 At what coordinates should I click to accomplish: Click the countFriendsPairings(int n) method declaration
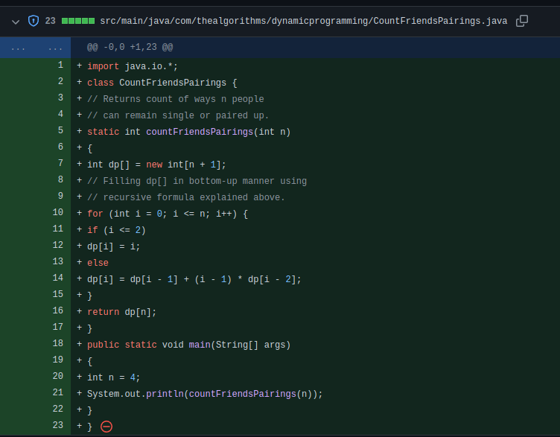(x=189, y=132)
